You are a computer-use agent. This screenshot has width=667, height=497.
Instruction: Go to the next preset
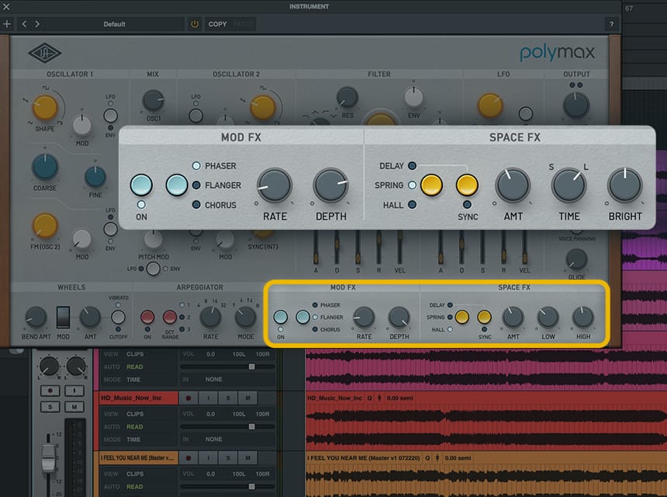pyautogui.click(x=37, y=24)
